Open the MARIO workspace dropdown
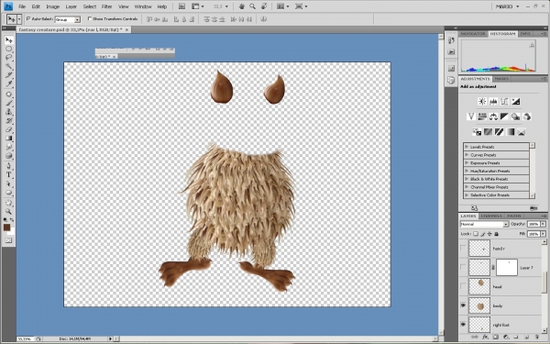 (508, 6)
